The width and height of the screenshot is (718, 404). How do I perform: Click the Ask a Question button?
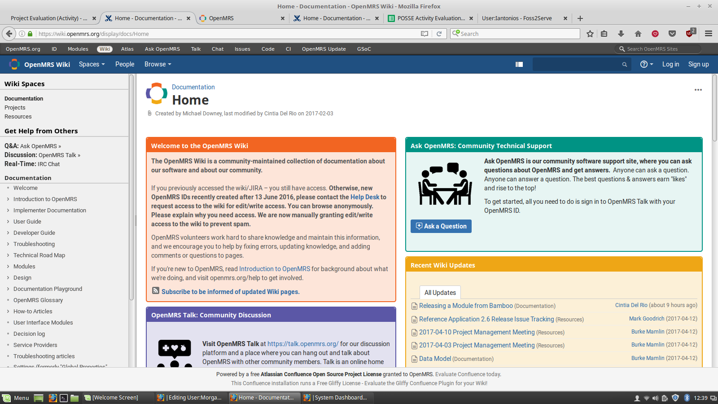(x=441, y=226)
